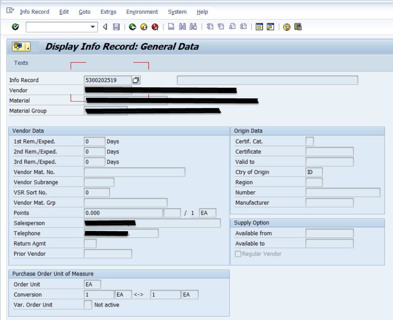Image resolution: width=393 pixels, height=320 pixels.
Task: Click the Texts button
Action: click(x=21, y=63)
